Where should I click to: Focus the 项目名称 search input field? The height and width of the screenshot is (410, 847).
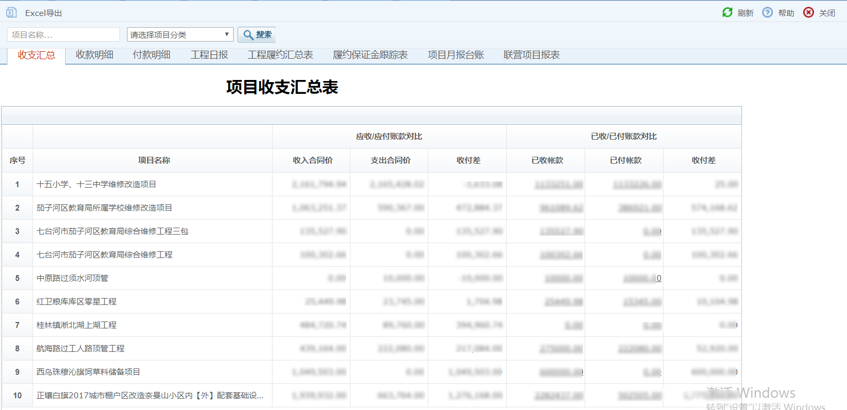(63, 35)
